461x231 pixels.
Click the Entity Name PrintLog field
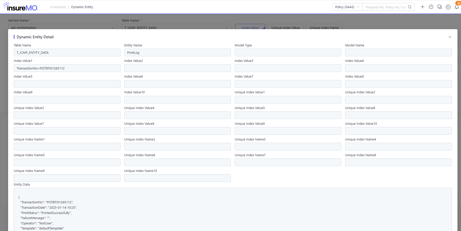(177, 52)
